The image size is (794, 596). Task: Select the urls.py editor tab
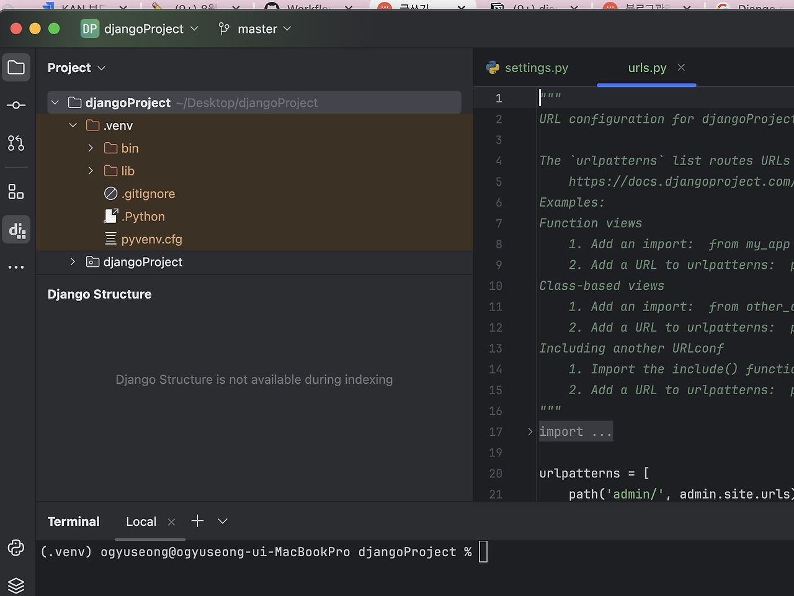point(647,68)
